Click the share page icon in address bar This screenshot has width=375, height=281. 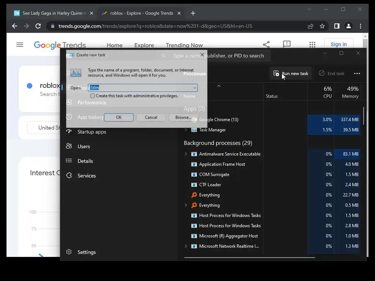(311, 26)
